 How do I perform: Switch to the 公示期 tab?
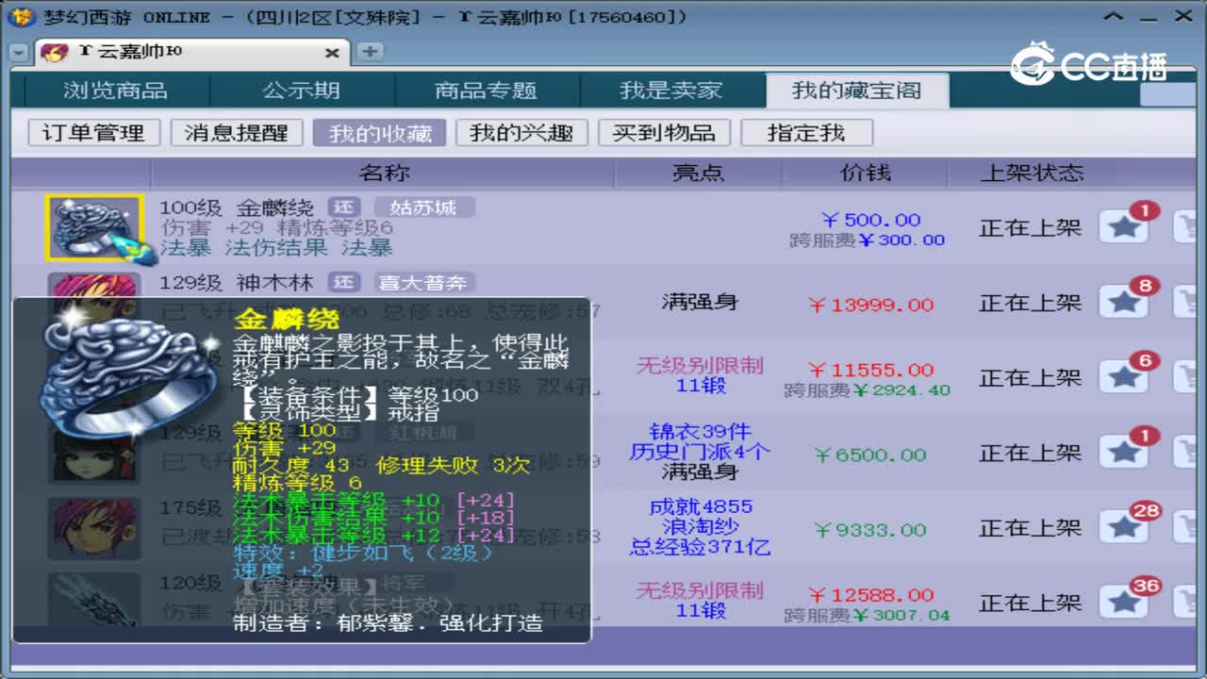[x=301, y=91]
